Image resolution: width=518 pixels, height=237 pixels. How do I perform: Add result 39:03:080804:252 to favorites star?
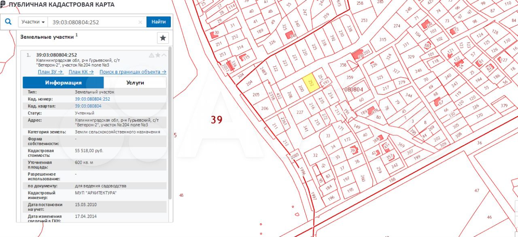158,55
